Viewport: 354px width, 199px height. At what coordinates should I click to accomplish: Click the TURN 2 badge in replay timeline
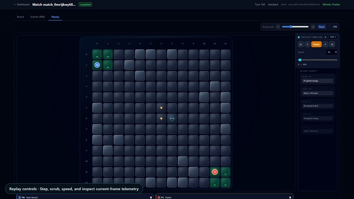[x=333, y=37]
